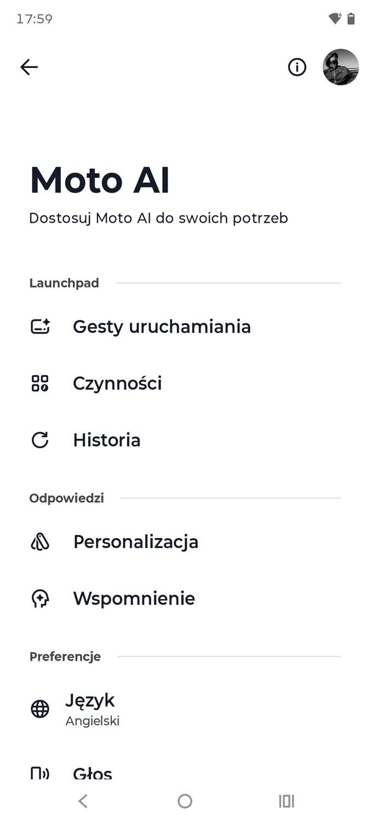Tap the Personalizacja icon
The height and width of the screenshot is (823, 370).
pos(40,542)
